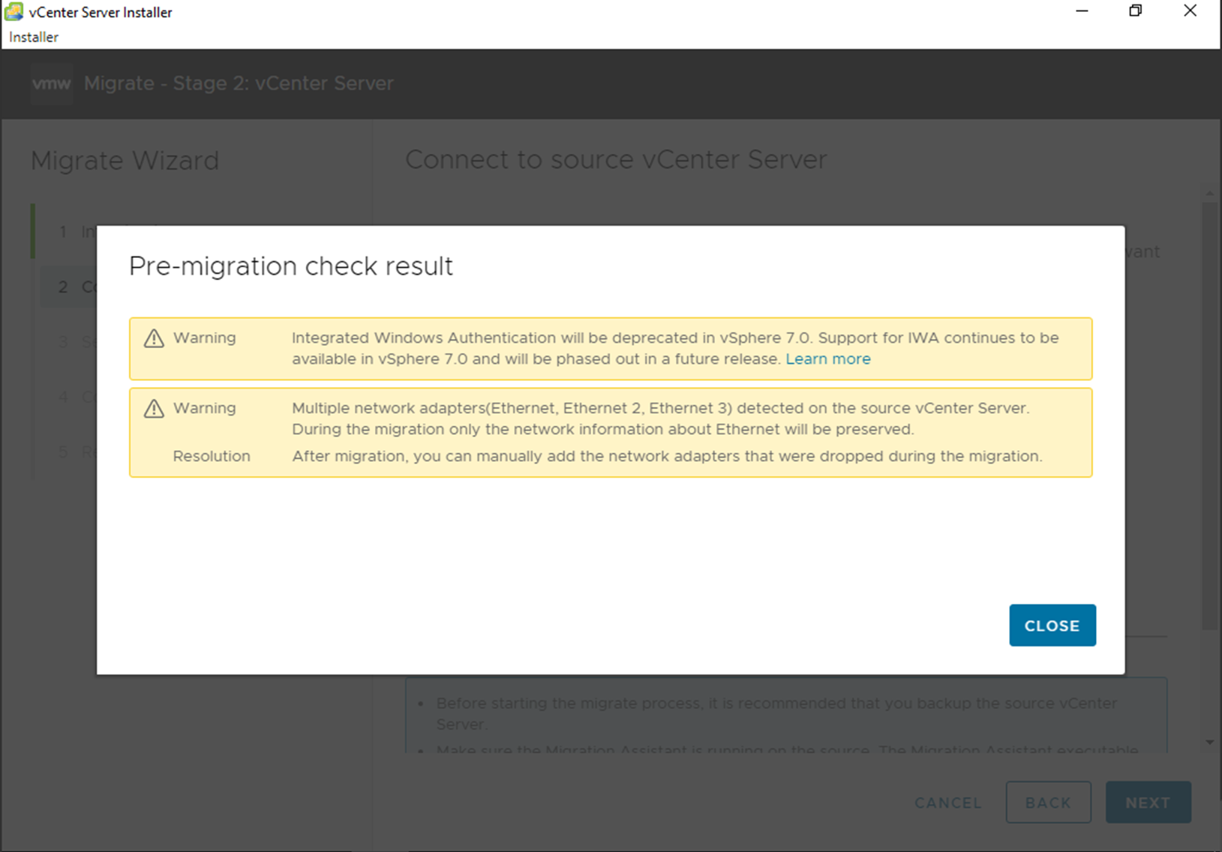Click the scrollbar down arrow in the wizard pane
This screenshot has height=852, width=1222.
[1209, 742]
